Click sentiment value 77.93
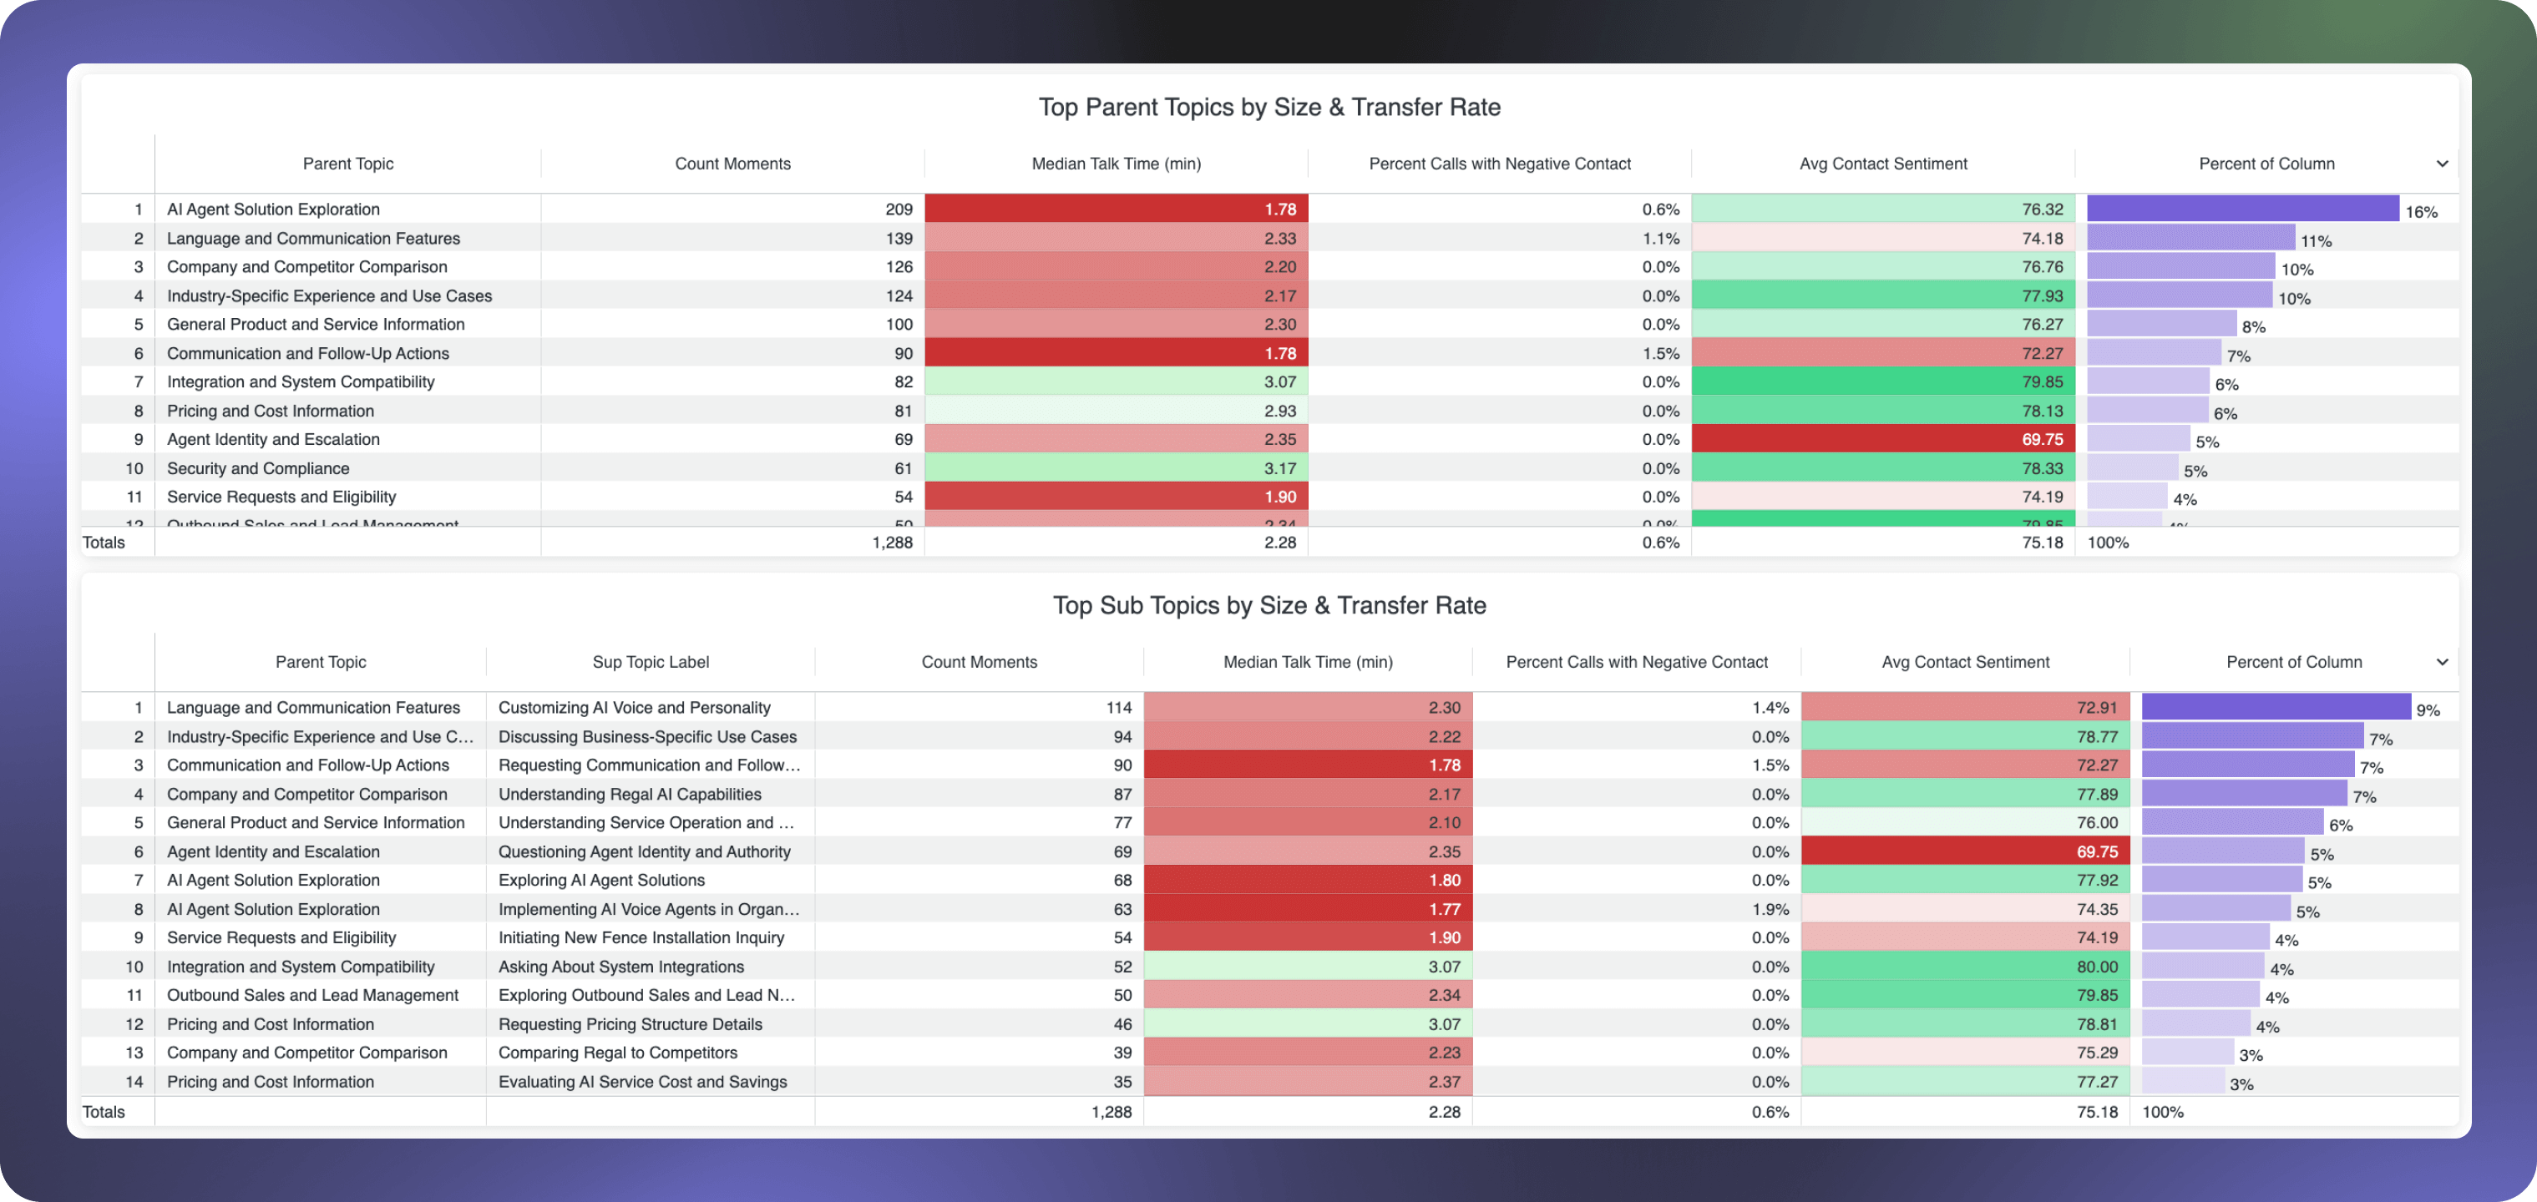This screenshot has height=1202, width=2537. click(2042, 295)
